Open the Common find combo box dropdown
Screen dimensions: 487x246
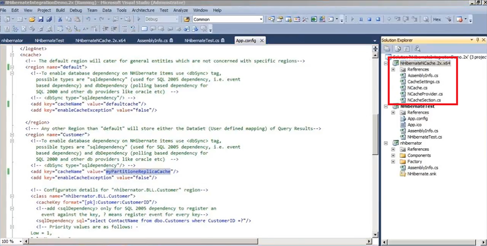(x=261, y=19)
